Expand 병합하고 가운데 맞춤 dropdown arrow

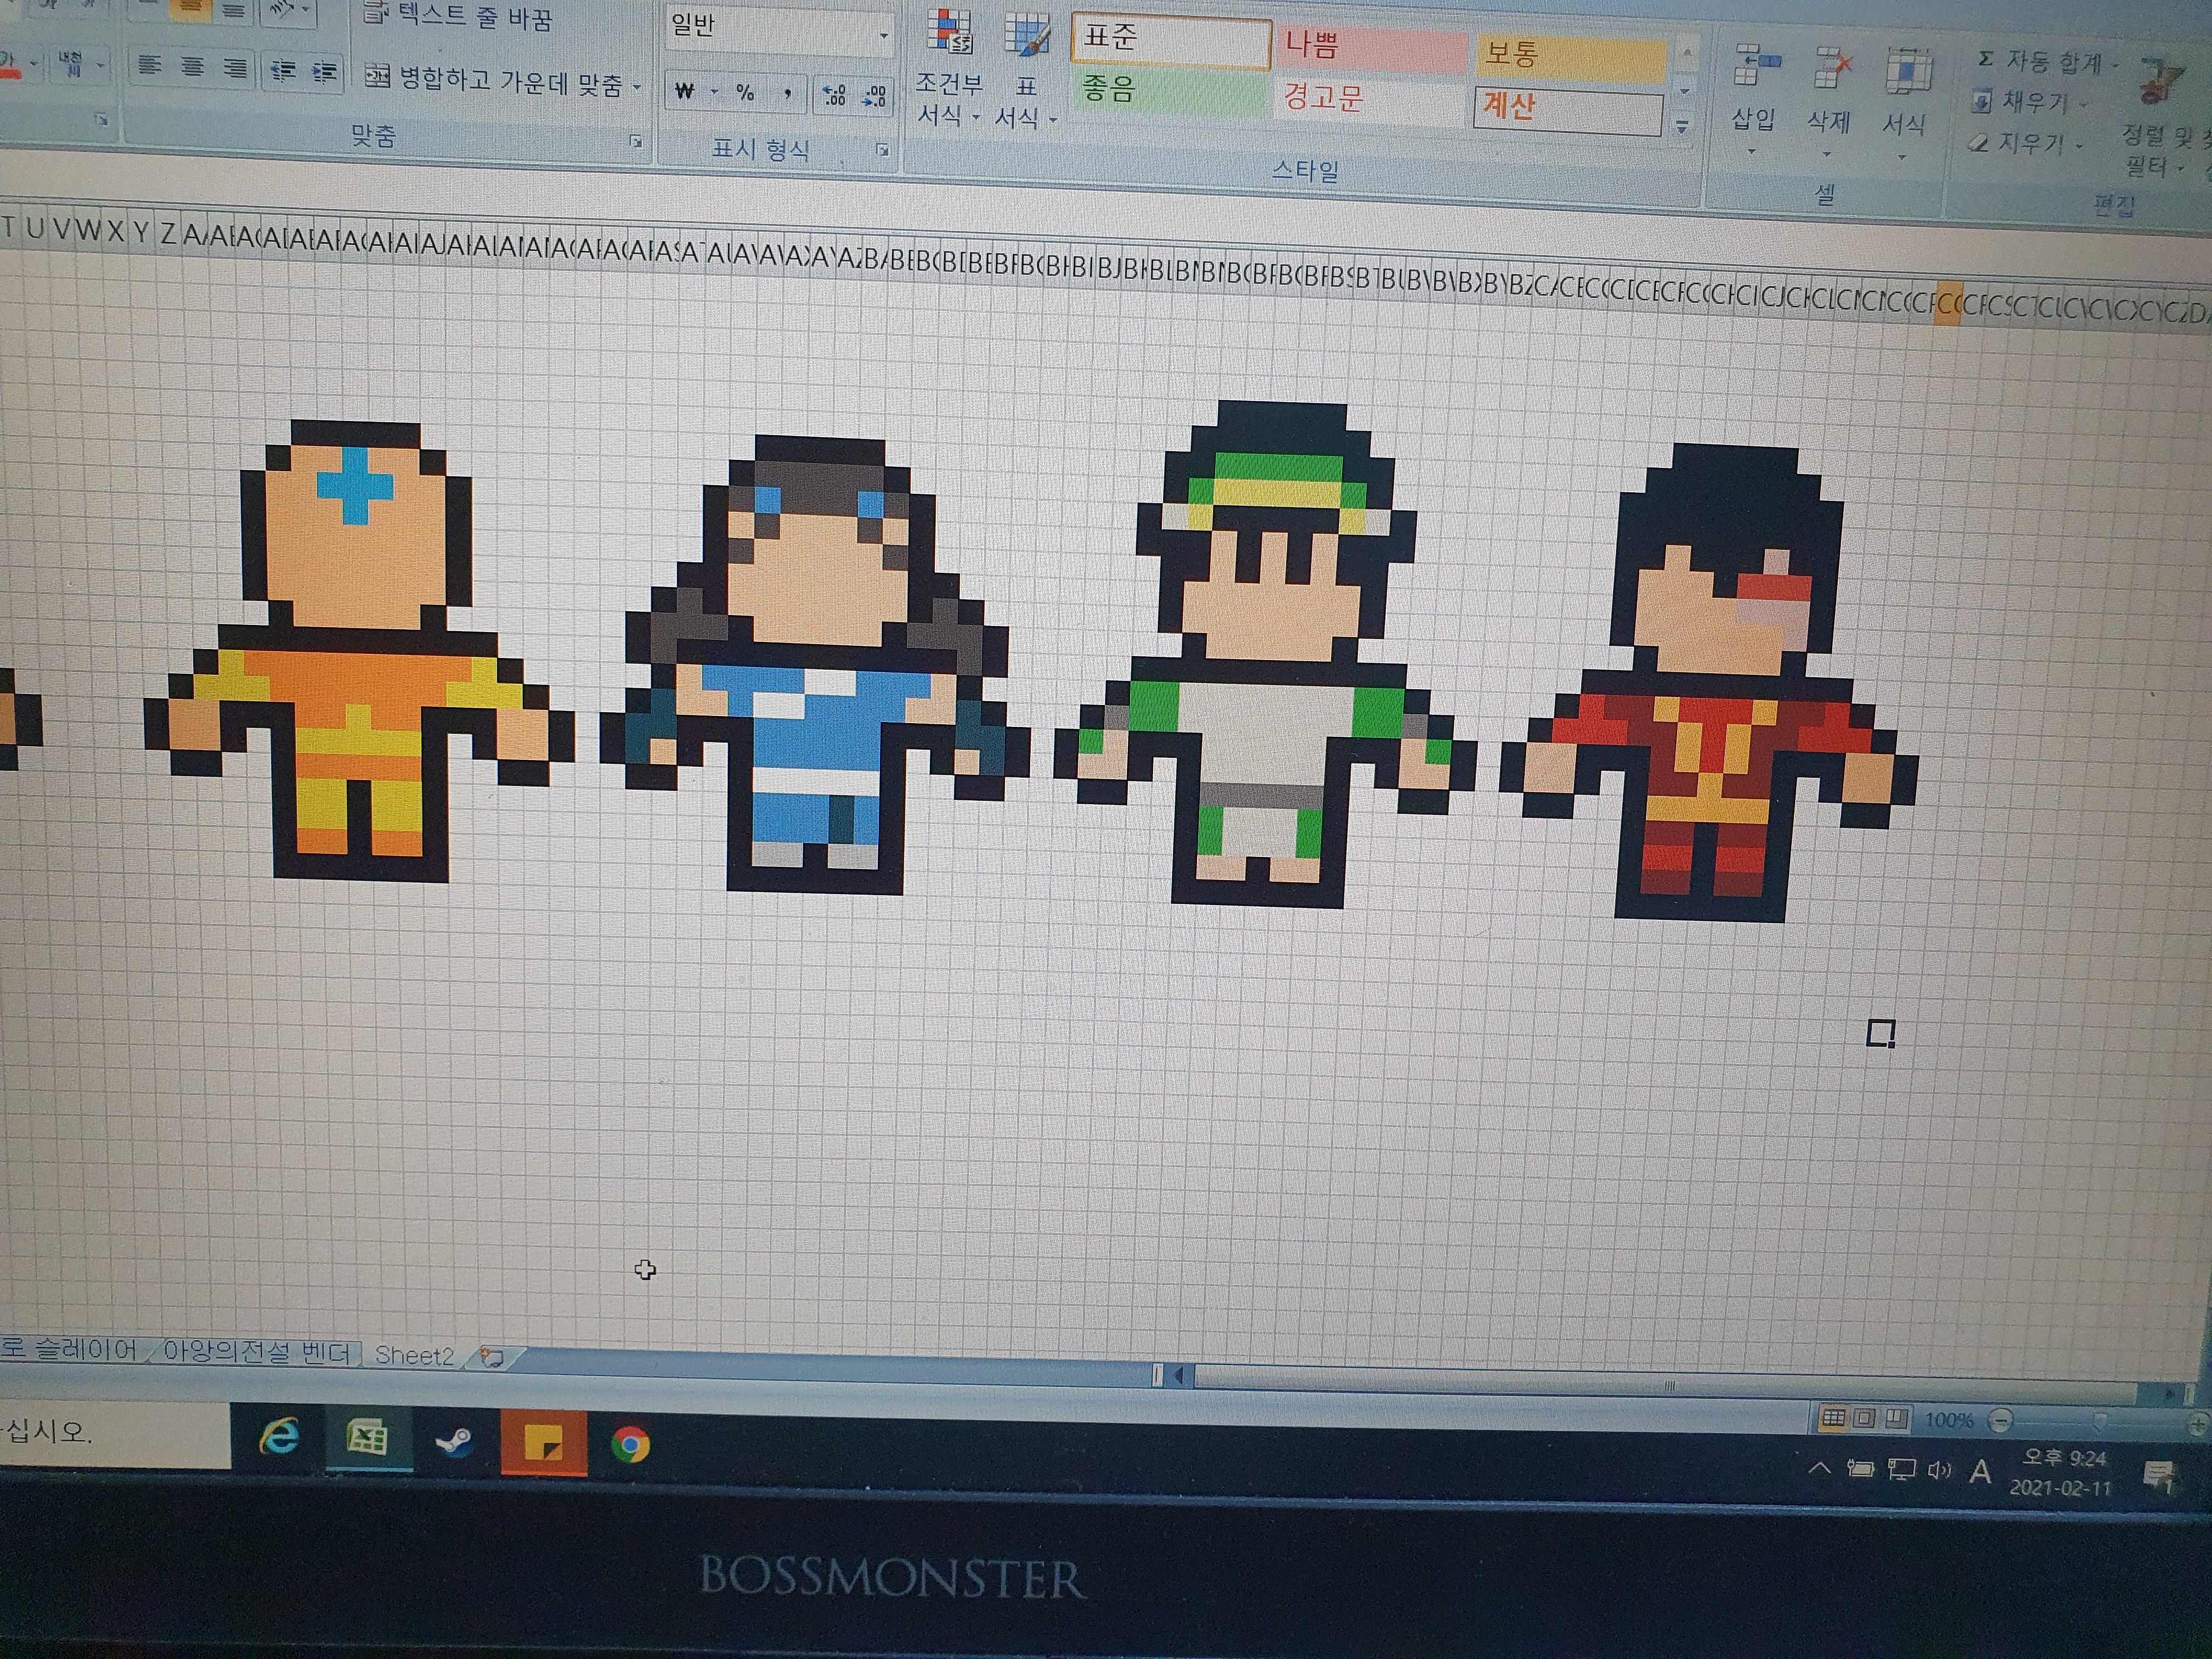(x=637, y=88)
